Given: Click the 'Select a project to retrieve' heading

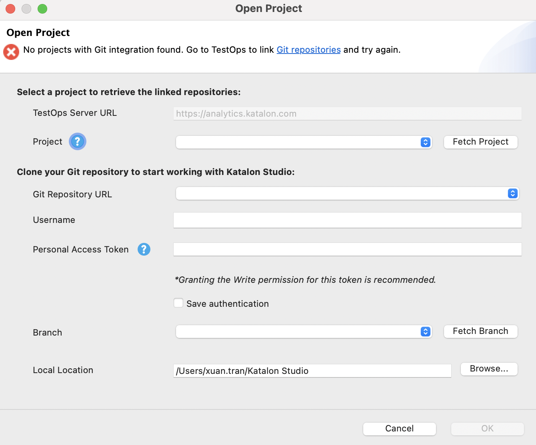Looking at the screenshot, I should 129,92.
